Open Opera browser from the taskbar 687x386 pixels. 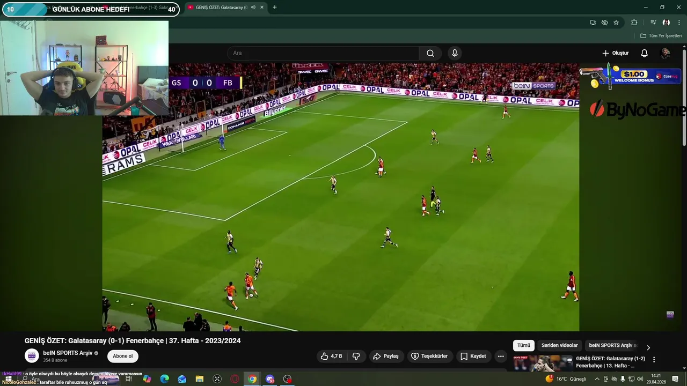tap(235, 379)
